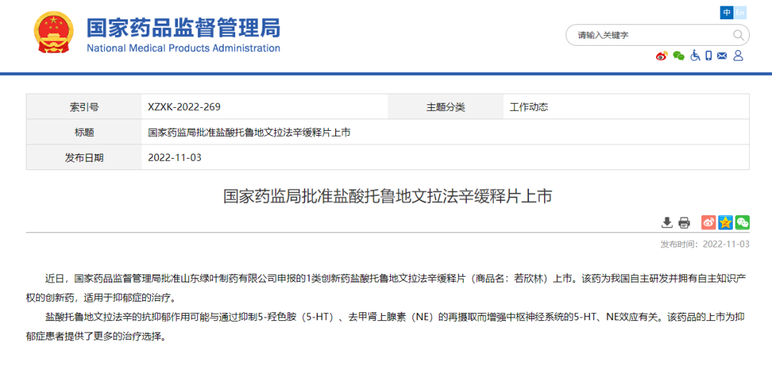
Task: Open the mail envelope icon
Action: click(722, 56)
